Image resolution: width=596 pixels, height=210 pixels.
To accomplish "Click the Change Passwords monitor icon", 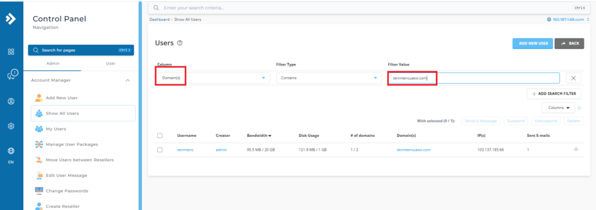I will click(39, 191).
